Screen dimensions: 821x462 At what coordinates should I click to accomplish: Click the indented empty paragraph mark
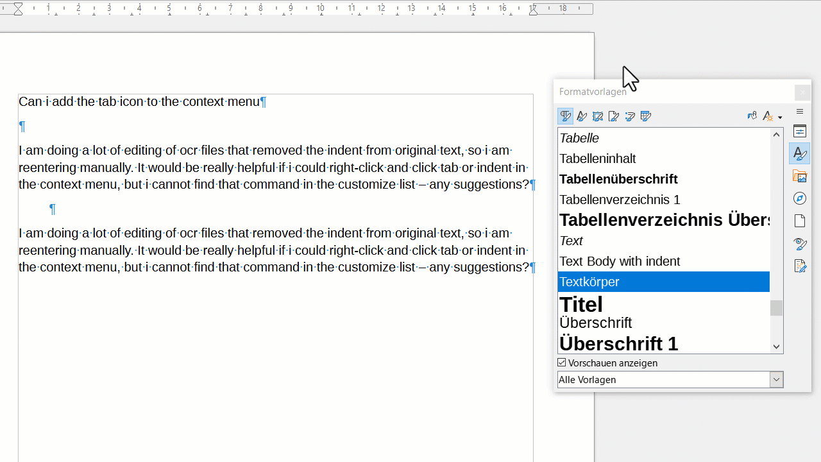pos(52,209)
